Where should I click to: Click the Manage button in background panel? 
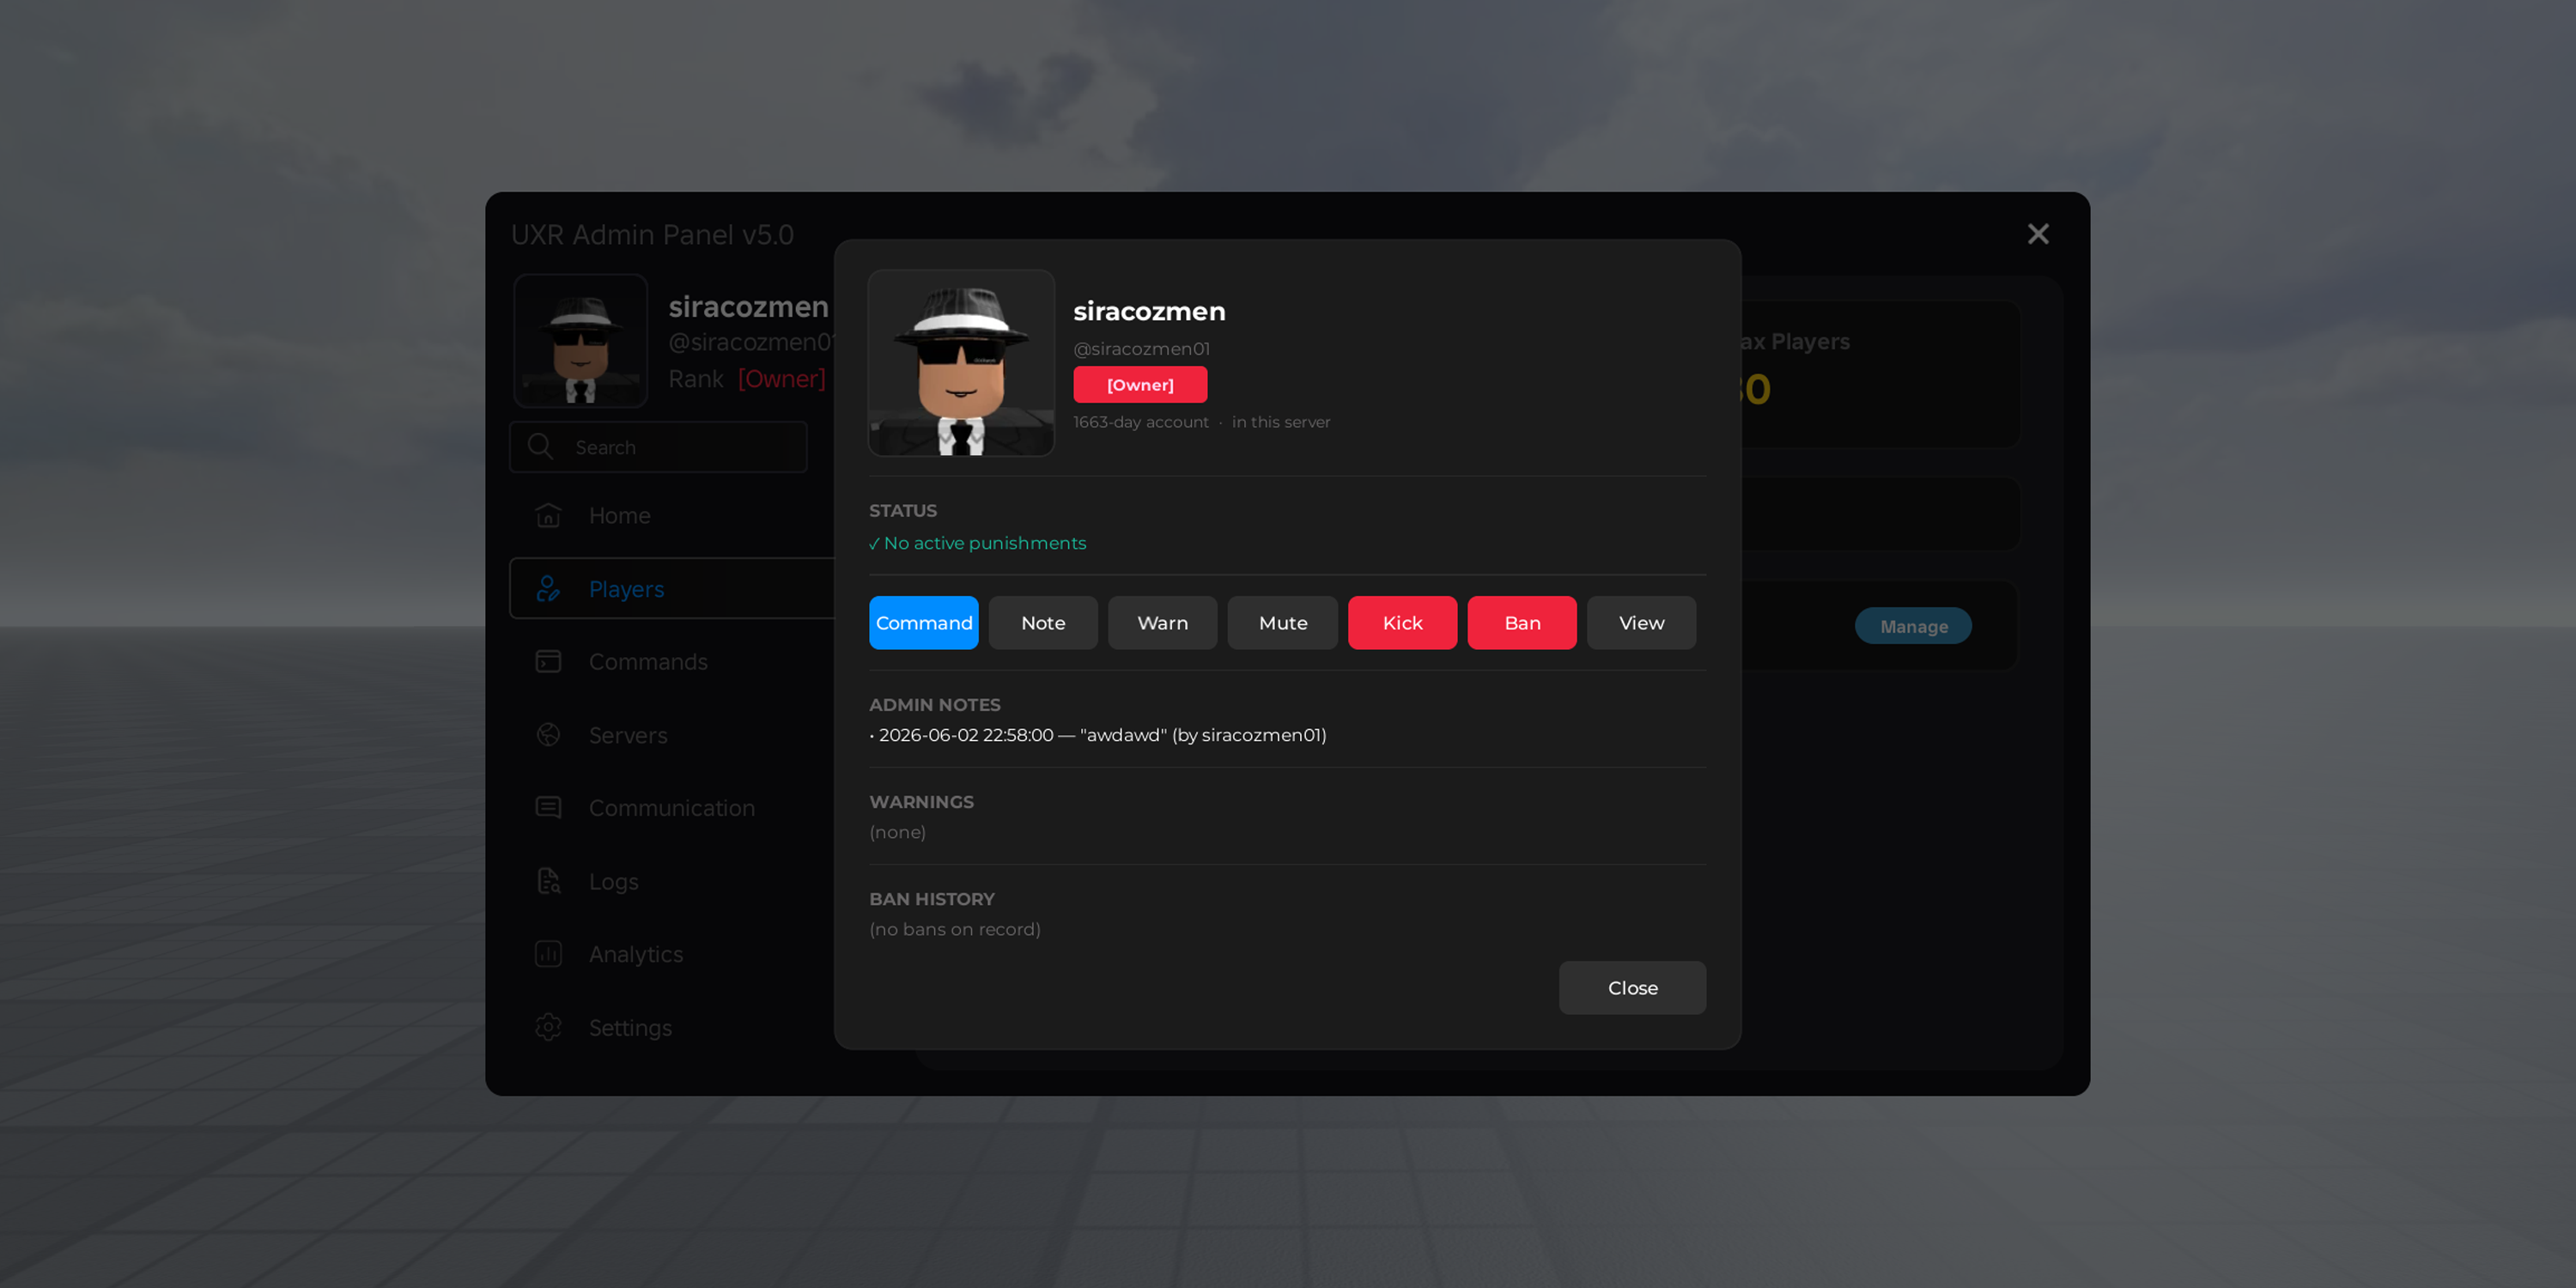click(x=1913, y=626)
